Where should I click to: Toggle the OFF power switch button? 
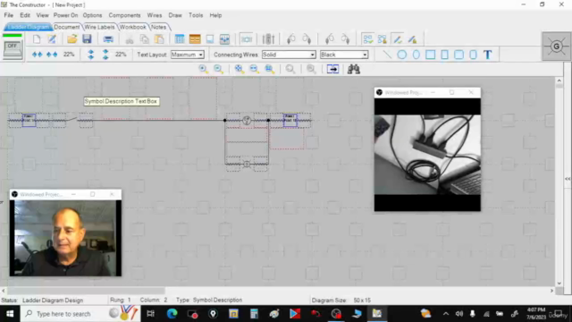(13, 49)
